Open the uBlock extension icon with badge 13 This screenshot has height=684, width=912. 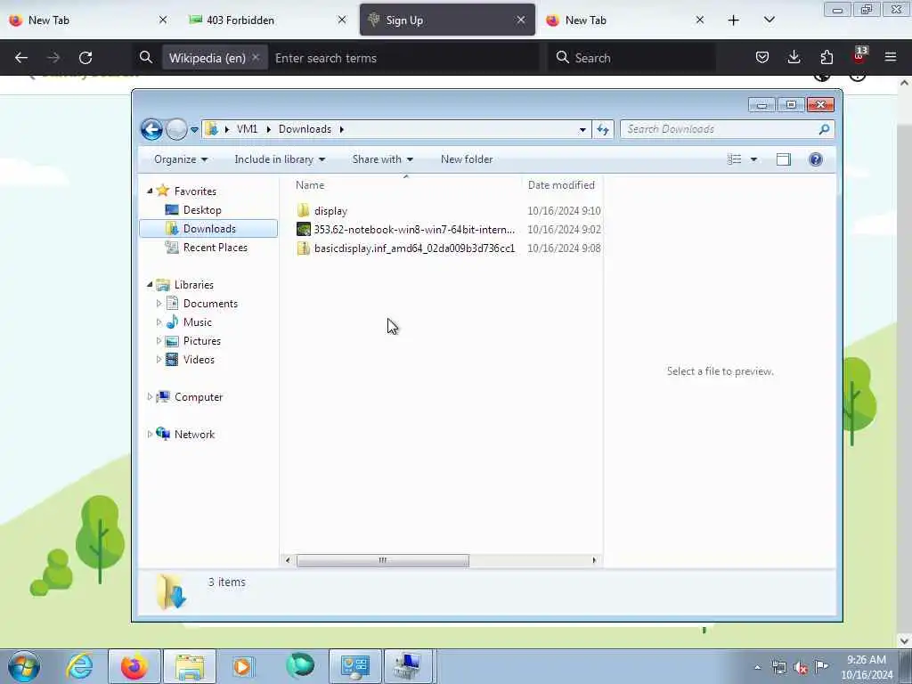click(859, 56)
